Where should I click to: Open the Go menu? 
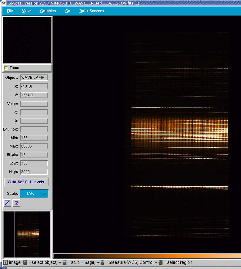68,11
